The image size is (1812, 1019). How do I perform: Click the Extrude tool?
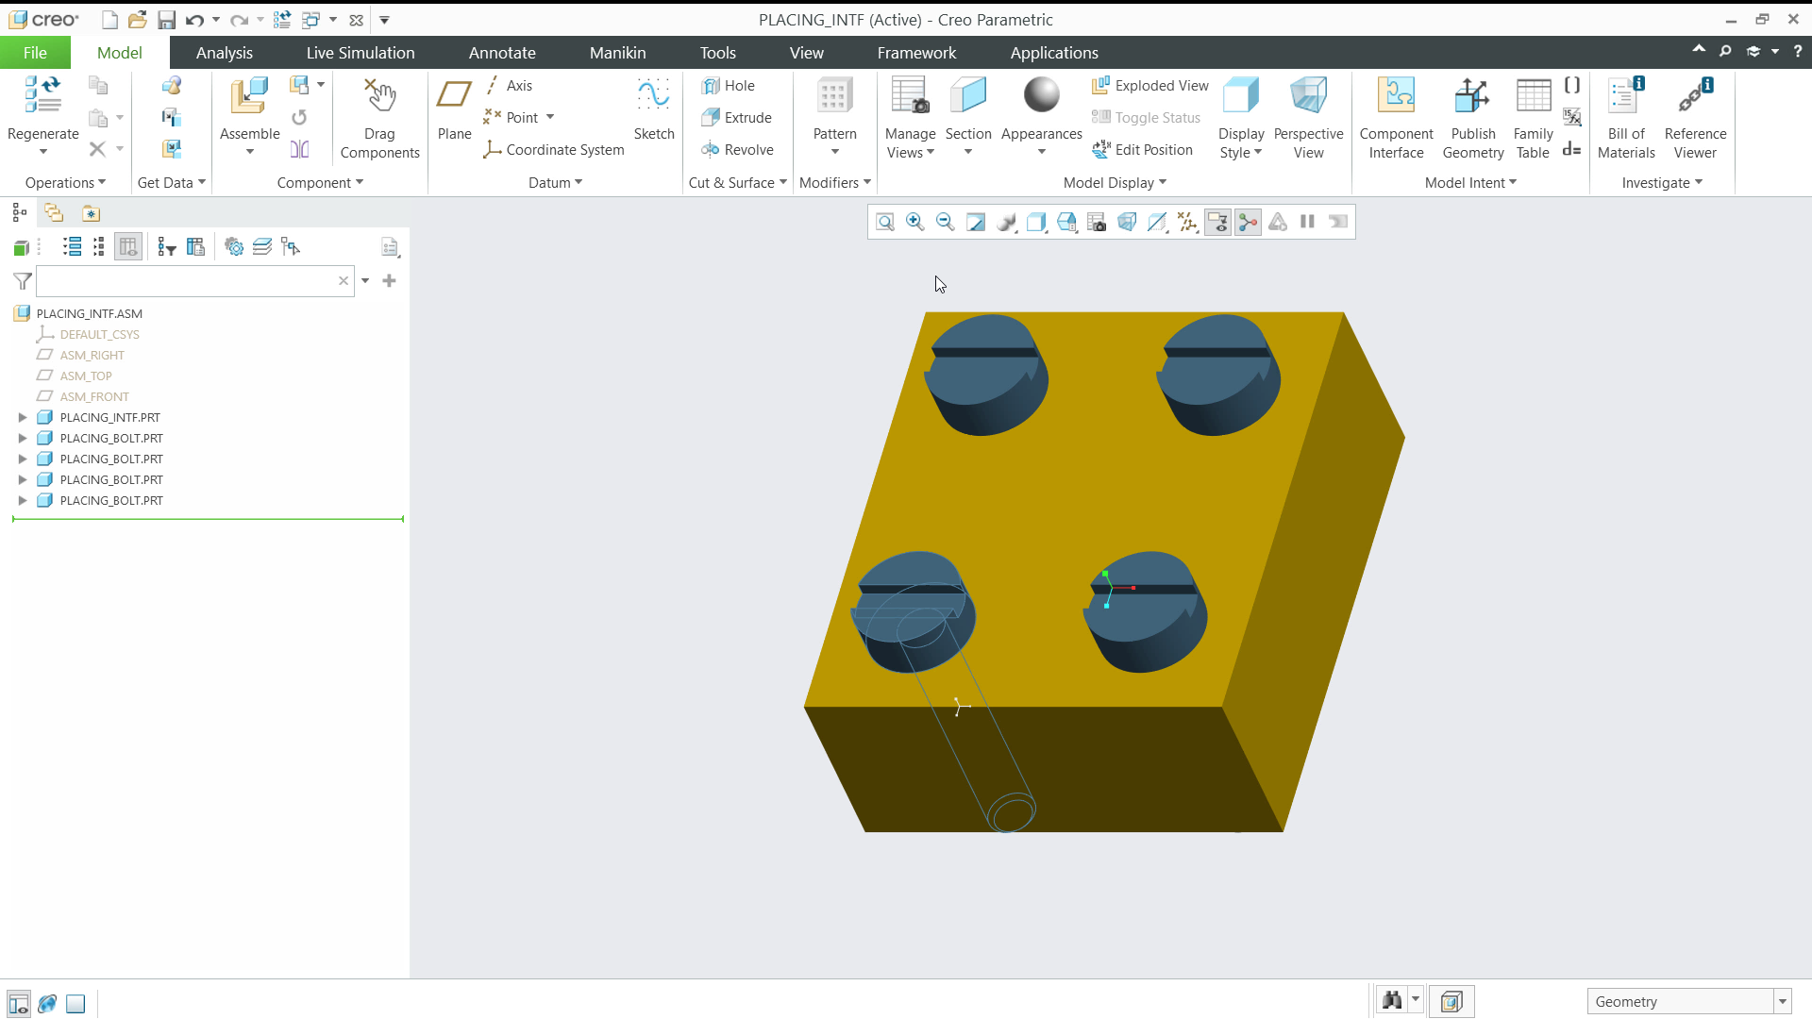(x=737, y=118)
